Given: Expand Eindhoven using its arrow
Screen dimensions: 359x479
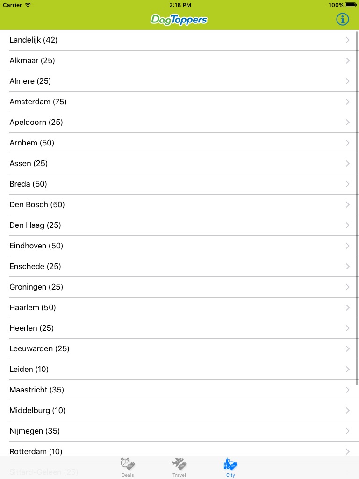Looking at the screenshot, I should [347, 246].
